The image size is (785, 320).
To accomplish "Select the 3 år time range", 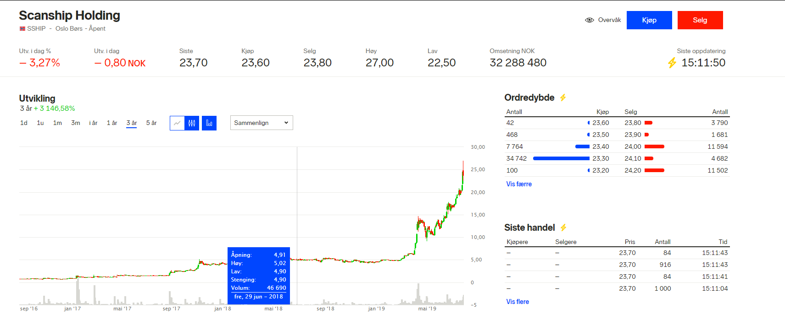I will 132,123.
